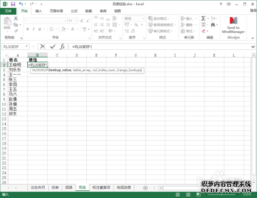Image resolution: width=257 pixels, height=198 pixels.
Task: Click the text orientation icon
Action: (x=111, y=31)
